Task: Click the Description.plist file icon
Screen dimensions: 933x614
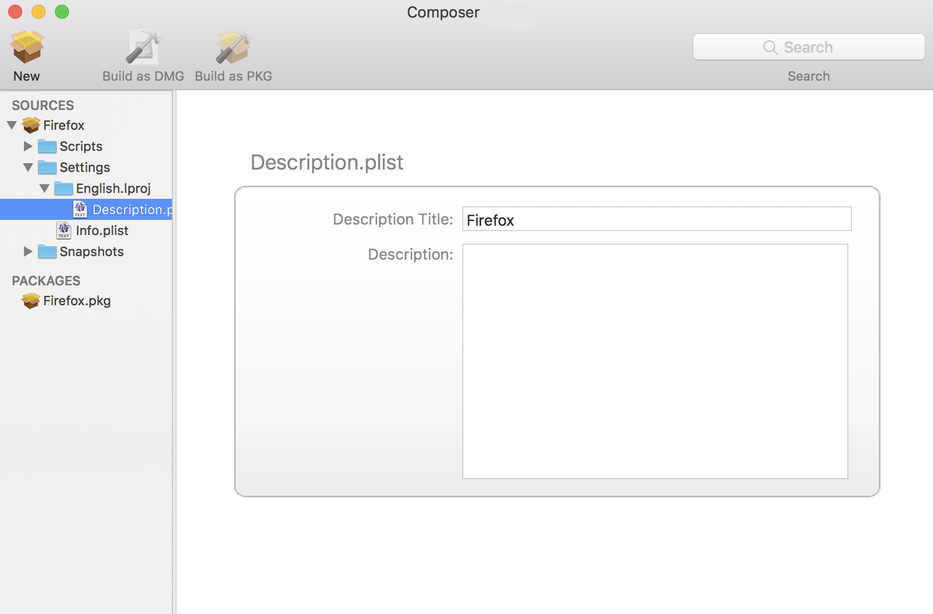Action: click(x=80, y=209)
